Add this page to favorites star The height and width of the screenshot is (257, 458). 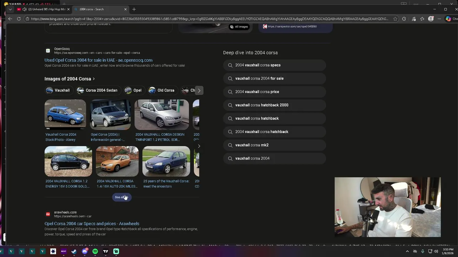tap(395, 19)
